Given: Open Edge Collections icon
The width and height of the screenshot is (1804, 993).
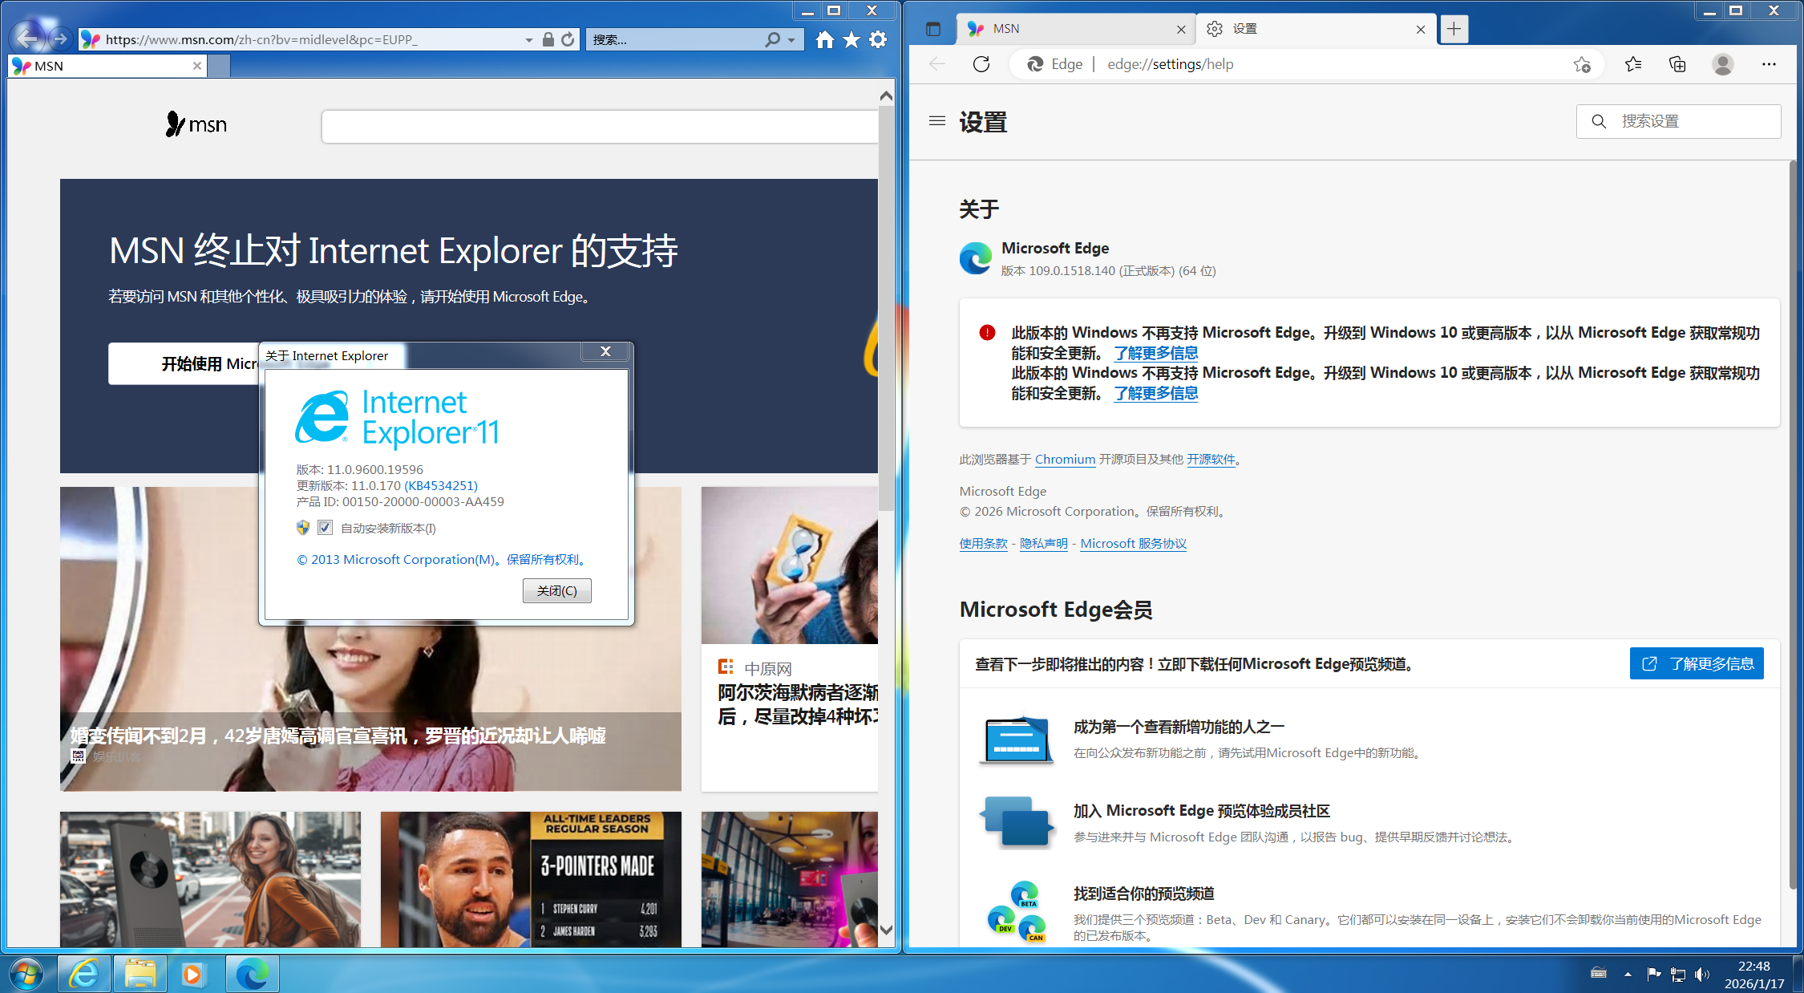Looking at the screenshot, I should [1677, 64].
